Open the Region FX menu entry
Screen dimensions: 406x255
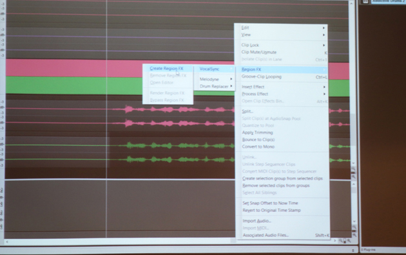tap(281, 69)
